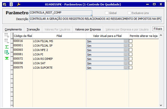167x109 pixels.
Task: Click the green export list icon
Action: click(x=7, y=52)
